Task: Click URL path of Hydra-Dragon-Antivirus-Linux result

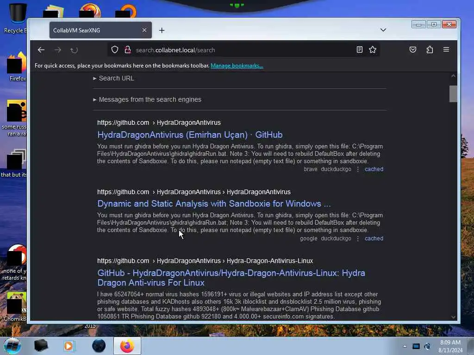Action: [205, 261]
